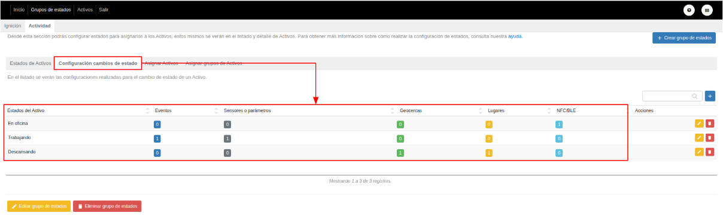
Task: Click Eventos badge for En oficina
Action: (157, 124)
